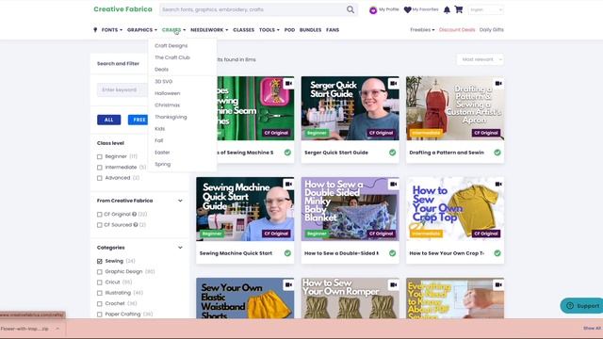Screen dimensions: 603x339
Task: Toggle the Beginner class level checkbox
Action: tap(100, 157)
